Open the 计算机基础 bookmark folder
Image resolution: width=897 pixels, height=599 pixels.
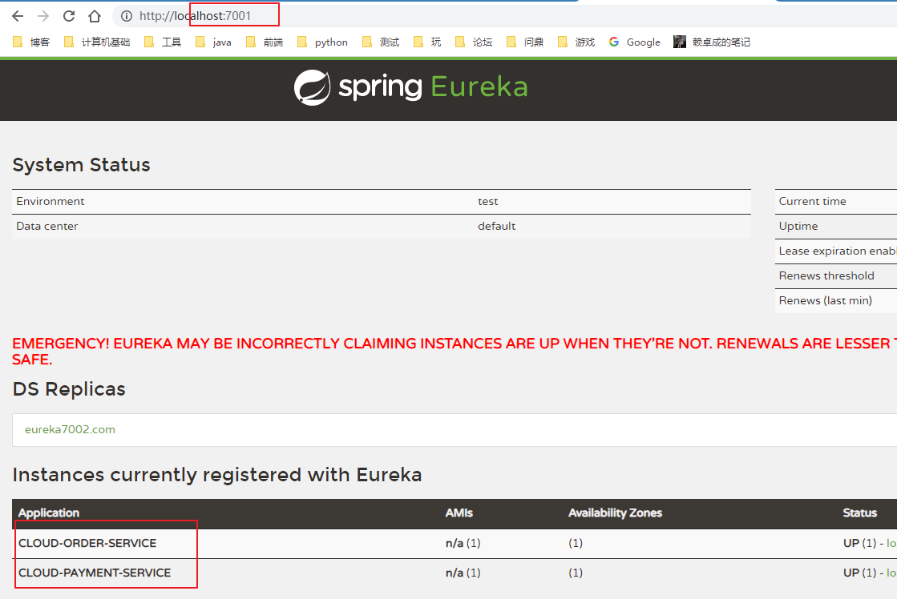point(97,42)
